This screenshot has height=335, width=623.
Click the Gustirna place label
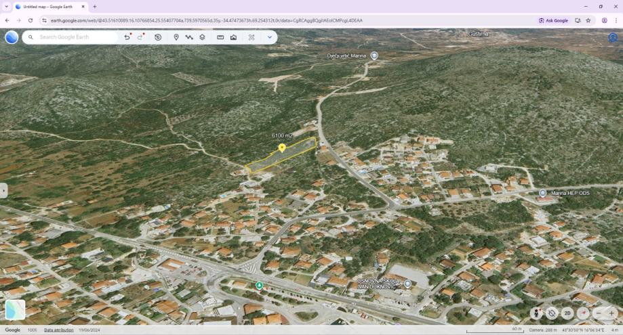tap(478, 34)
